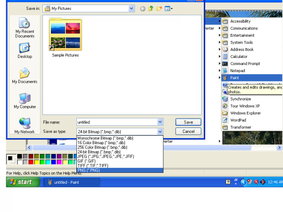Pick black in the color palette
The image size is (283, 212).
[20, 156]
